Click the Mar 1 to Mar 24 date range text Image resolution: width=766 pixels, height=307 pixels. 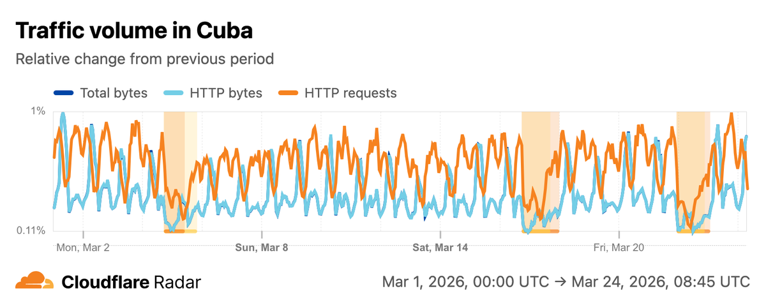coord(566,281)
